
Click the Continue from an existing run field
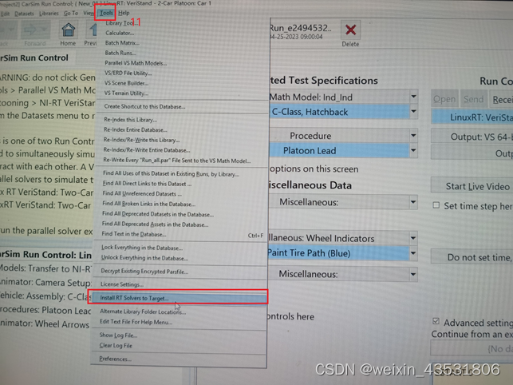472,348
